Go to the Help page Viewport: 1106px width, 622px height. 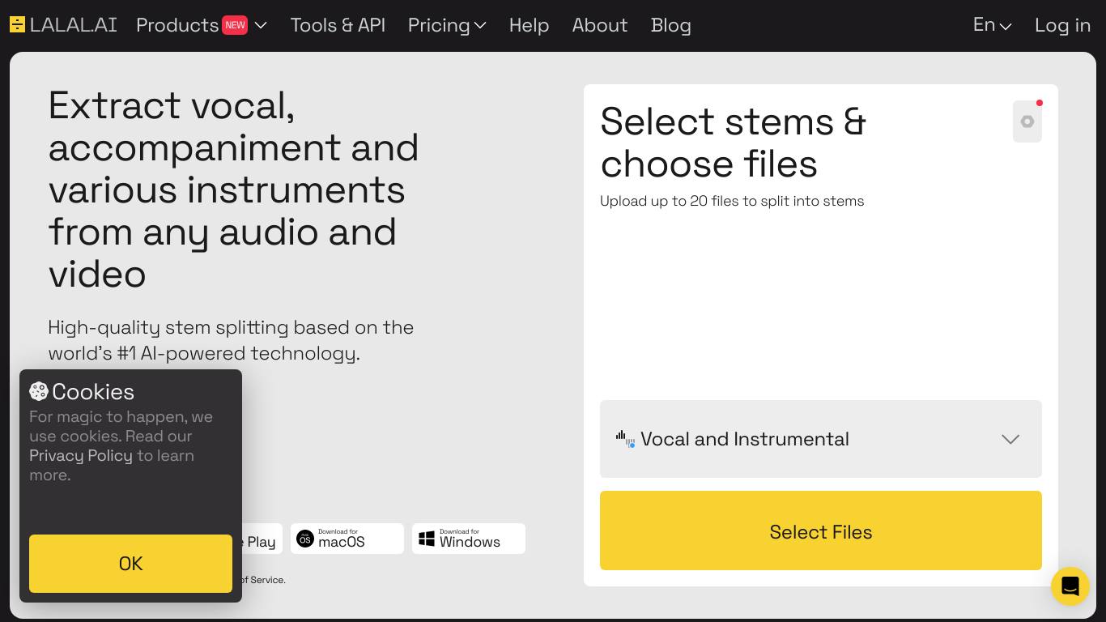(529, 25)
